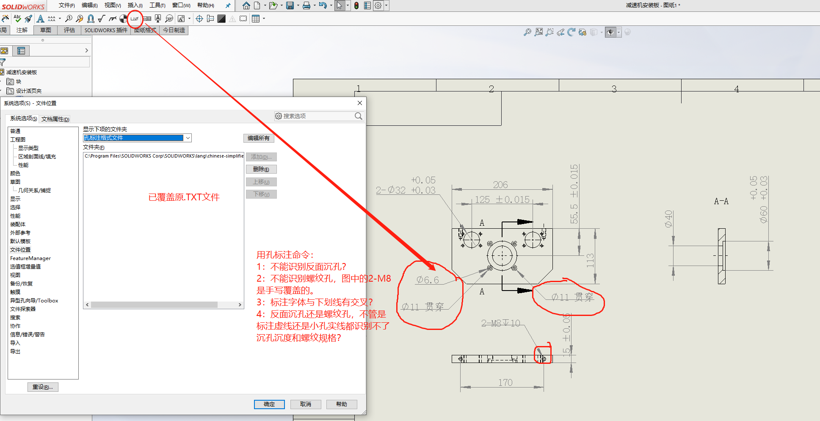Image resolution: width=820 pixels, height=421 pixels.
Task: Click the 删除(E) button
Action: coord(261,169)
